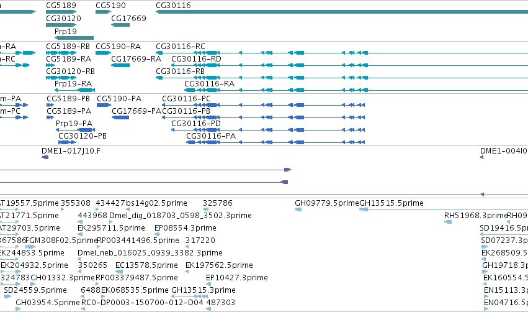Select EST RP003379487.5prime

click(x=136, y=278)
